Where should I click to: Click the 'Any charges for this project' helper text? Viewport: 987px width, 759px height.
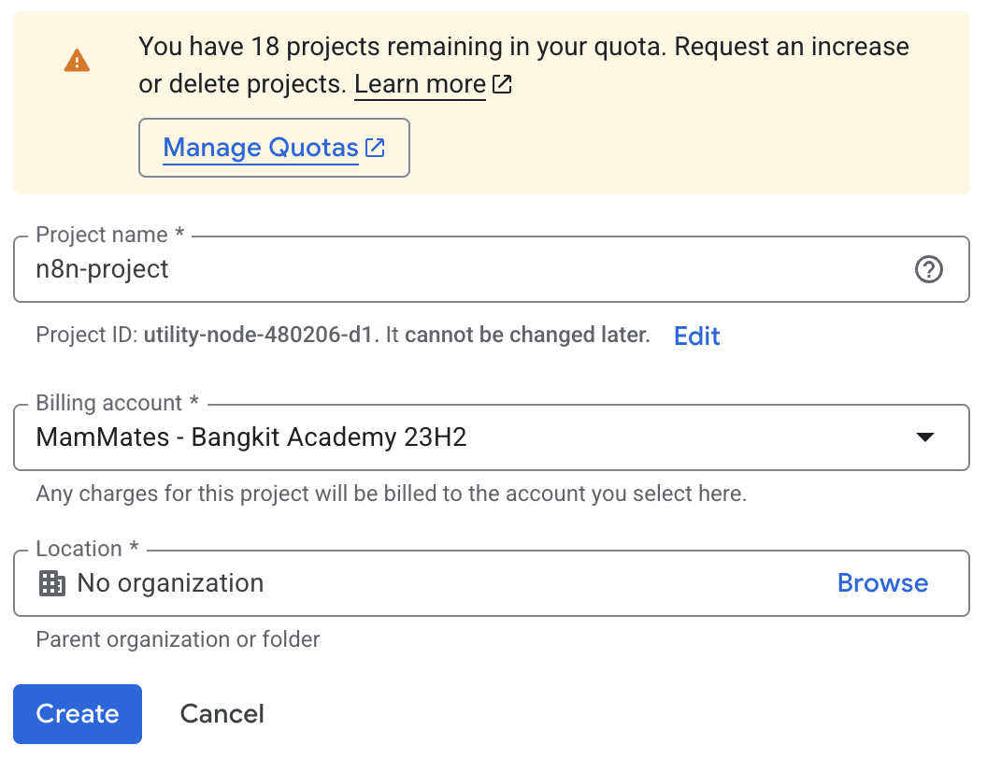click(x=391, y=494)
